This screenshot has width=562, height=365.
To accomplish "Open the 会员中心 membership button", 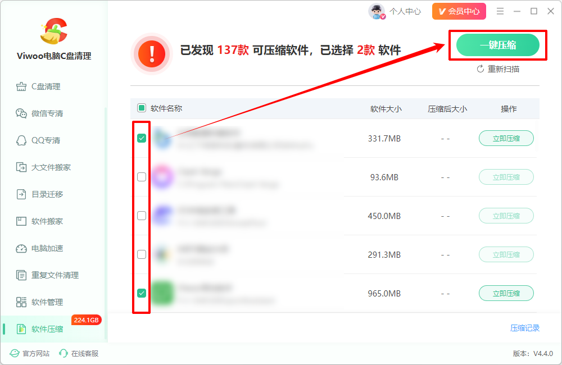I will click(459, 11).
